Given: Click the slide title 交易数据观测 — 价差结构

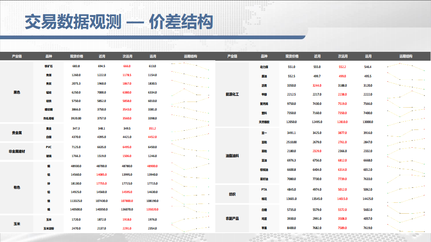Looking at the screenshot, I should [119, 22].
